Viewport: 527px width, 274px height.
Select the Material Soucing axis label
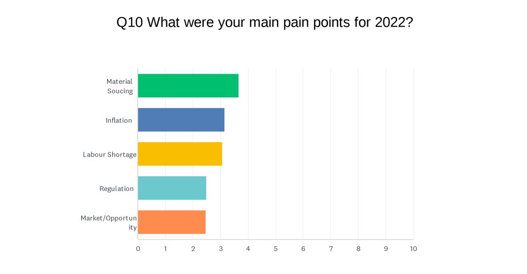pyautogui.click(x=119, y=86)
